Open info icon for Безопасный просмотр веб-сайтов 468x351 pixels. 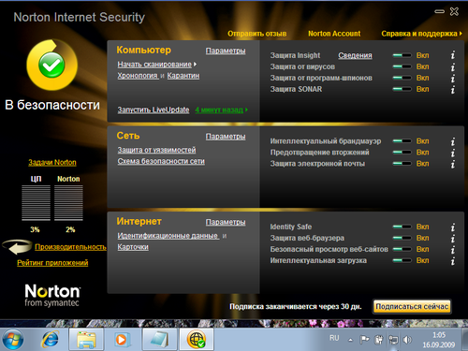coord(453,249)
